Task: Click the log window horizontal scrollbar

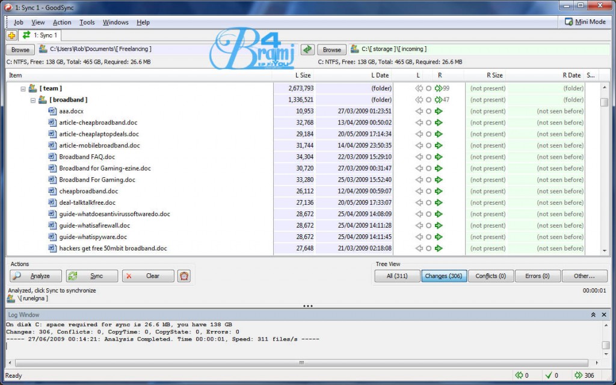Action: point(301,363)
